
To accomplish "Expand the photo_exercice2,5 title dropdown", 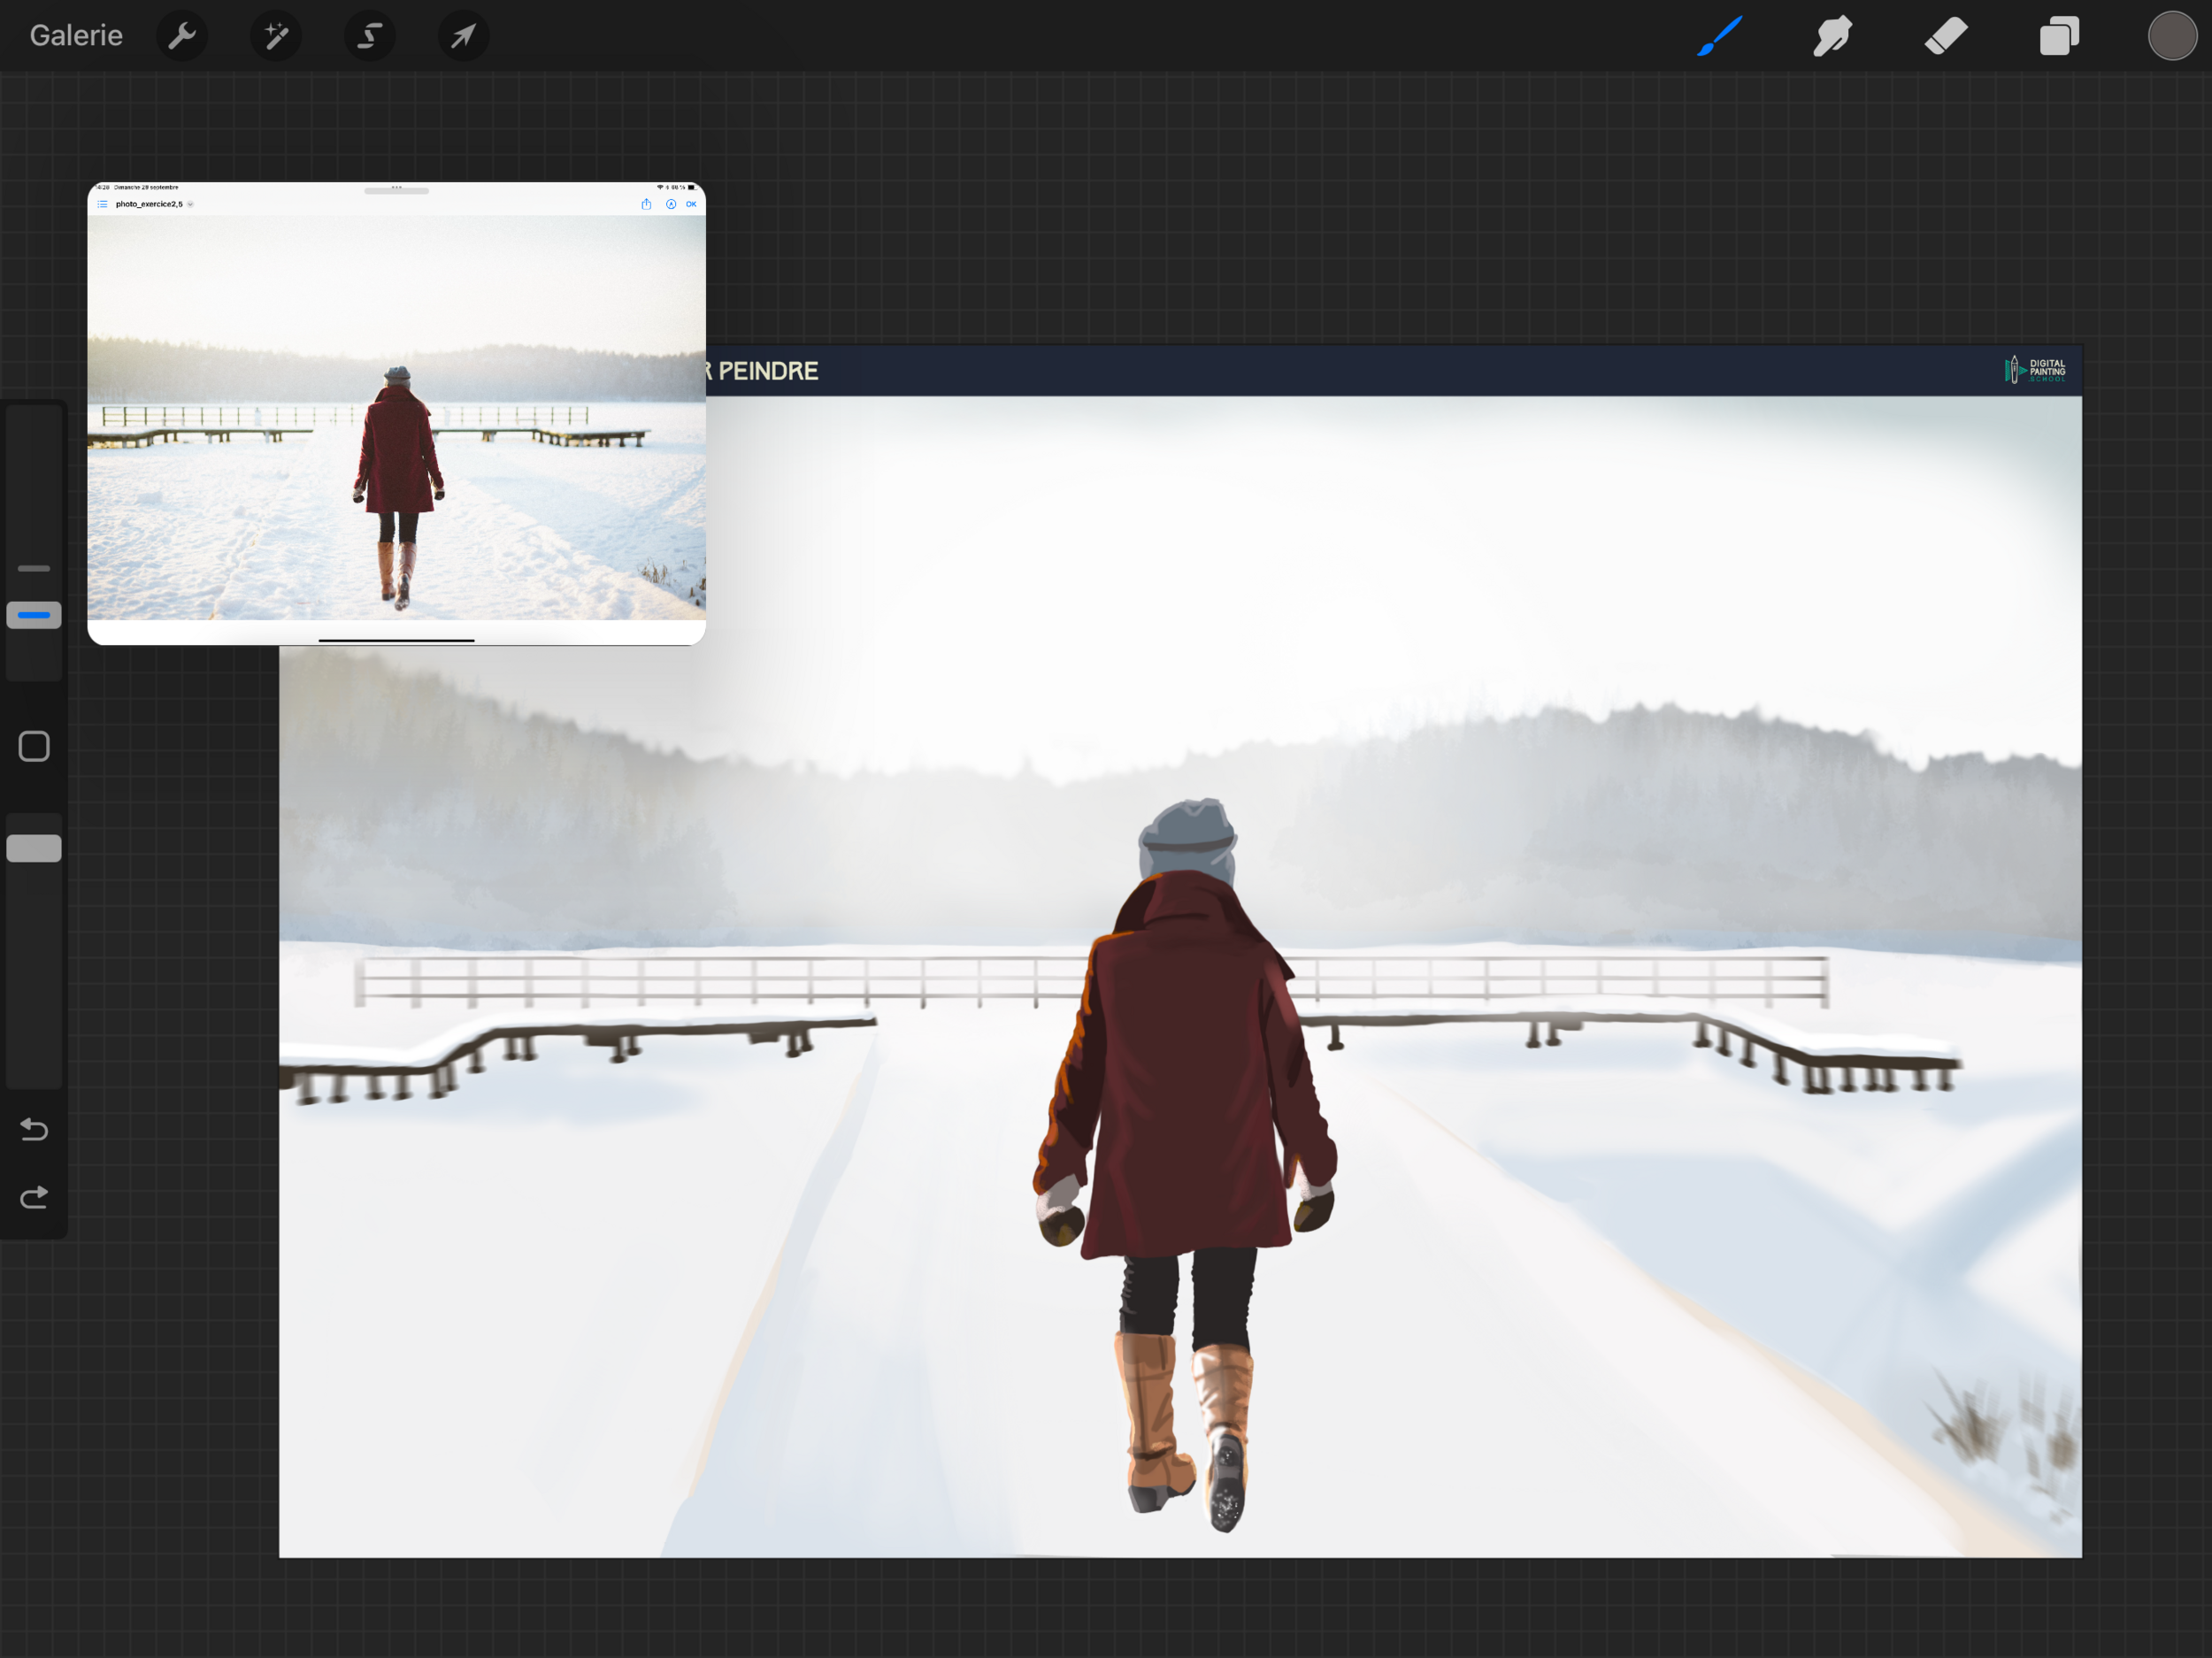I will click(x=190, y=204).
